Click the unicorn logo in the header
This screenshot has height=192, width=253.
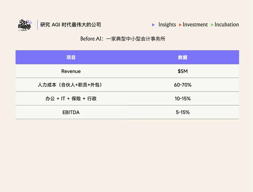[24, 25]
